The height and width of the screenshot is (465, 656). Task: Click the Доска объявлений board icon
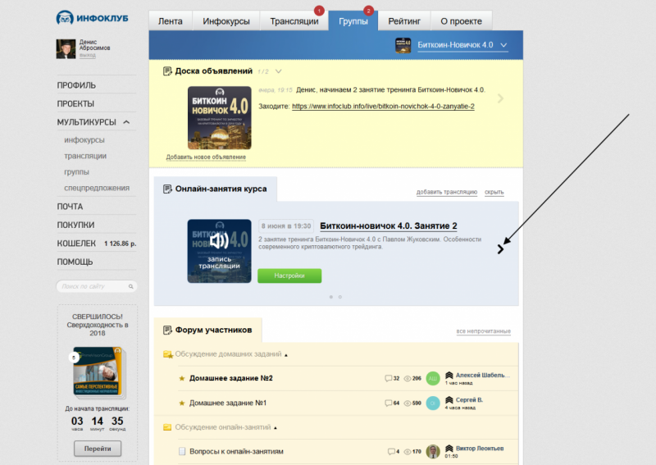point(167,71)
